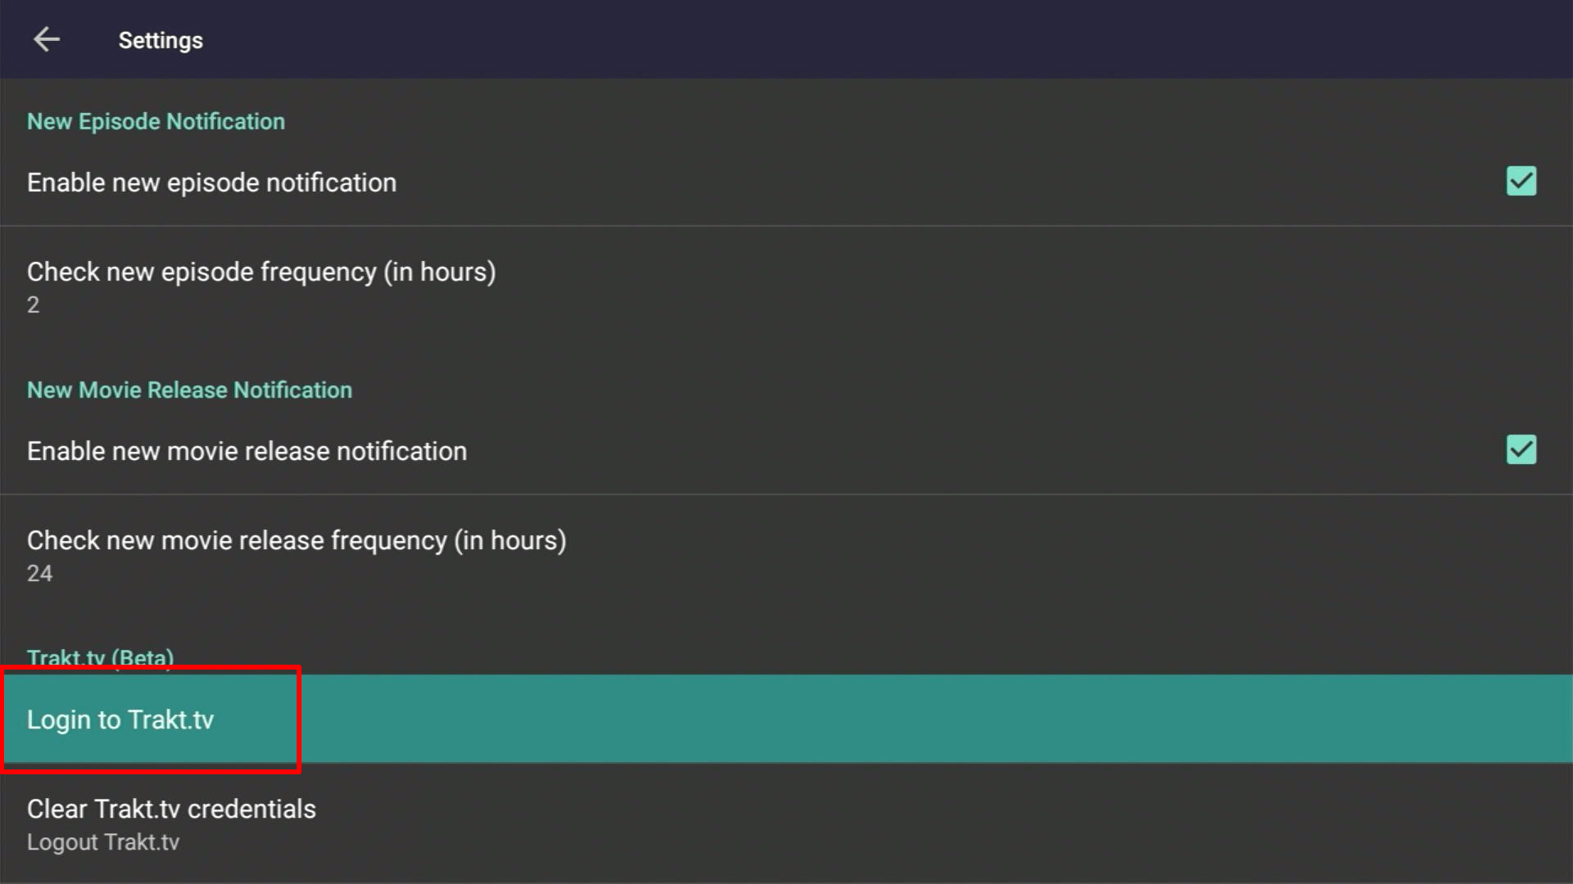Click the Settings title in header

pos(161,40)
